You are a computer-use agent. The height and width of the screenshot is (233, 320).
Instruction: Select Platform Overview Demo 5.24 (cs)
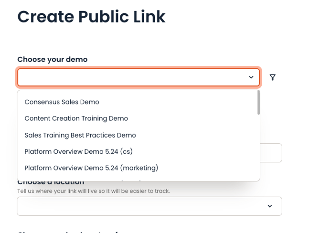point(78,152)
